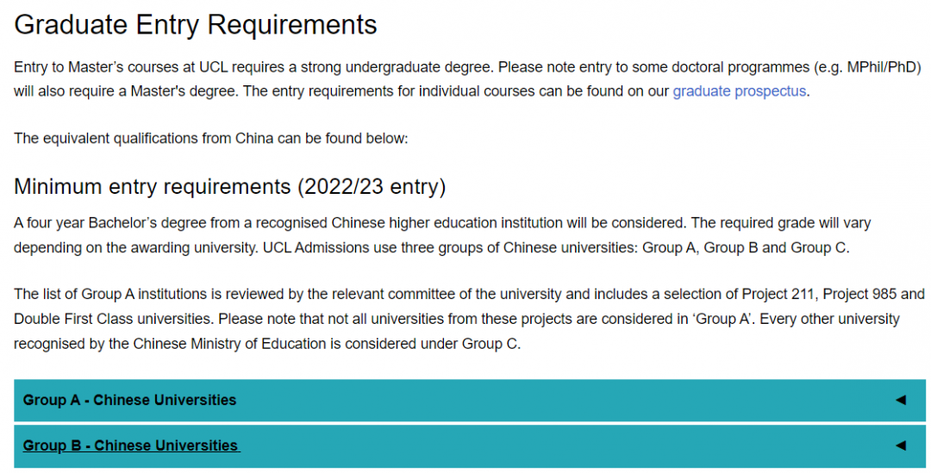Click the Graduate Entry Requirements heading
This screenshot has height=473, width=931.
[196, 26]
